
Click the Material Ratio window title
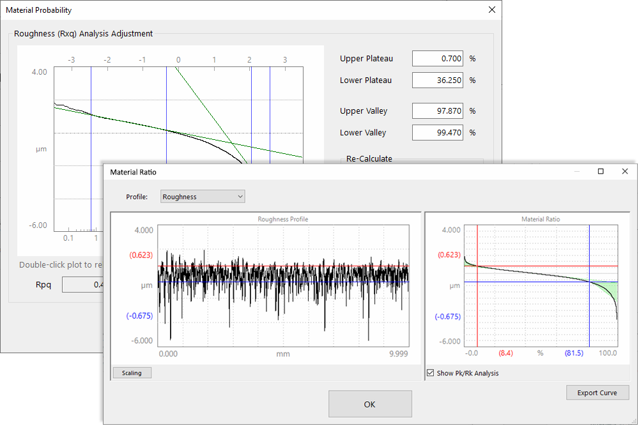134,172
